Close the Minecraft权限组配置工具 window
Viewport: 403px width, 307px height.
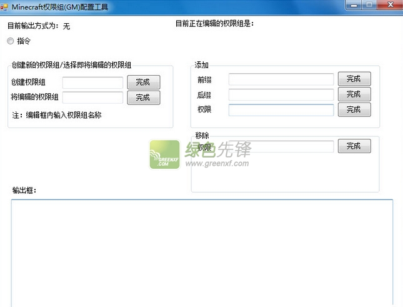tap(390, 5)
